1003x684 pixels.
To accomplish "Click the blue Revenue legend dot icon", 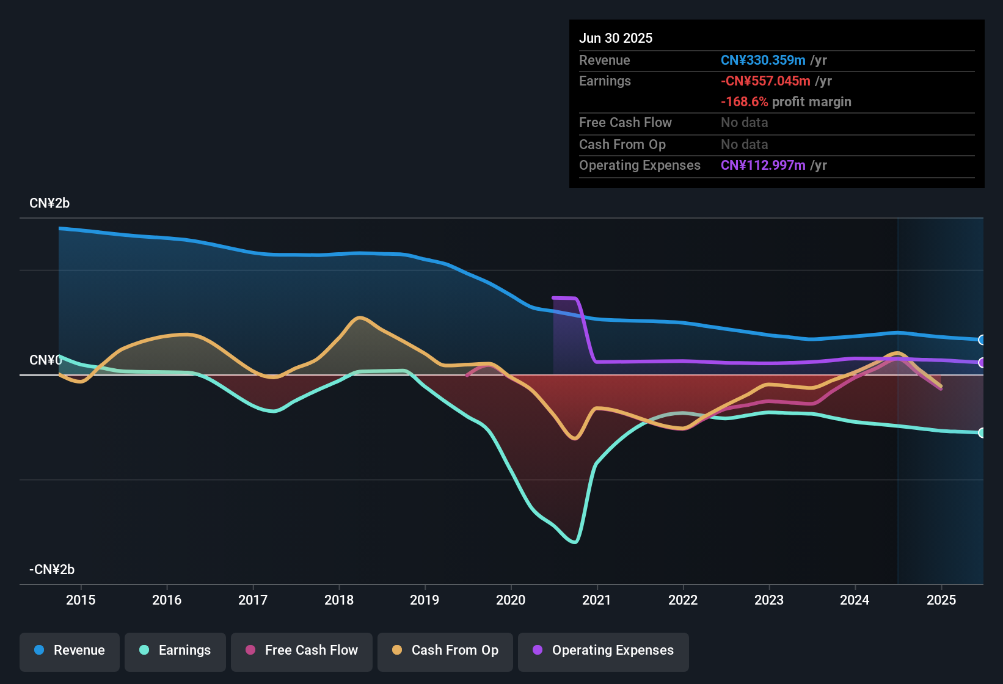I will (39, 650).
